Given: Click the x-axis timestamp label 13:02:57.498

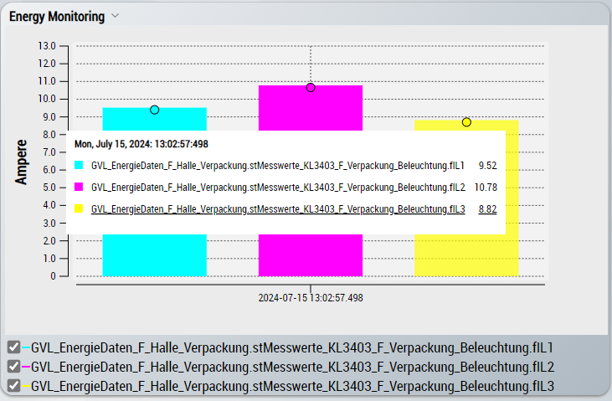Looking at the screenshot, I should [x=311, y=297].
